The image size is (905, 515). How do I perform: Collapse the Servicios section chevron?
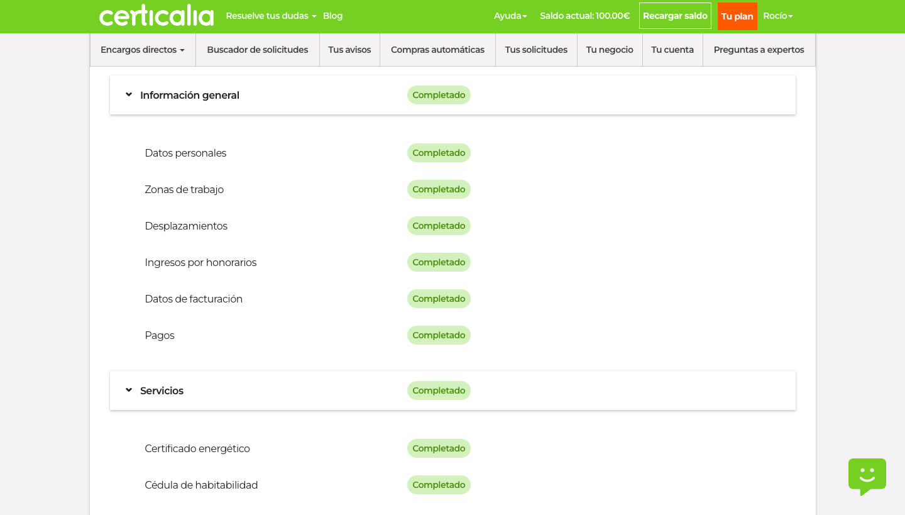[129, 390]
